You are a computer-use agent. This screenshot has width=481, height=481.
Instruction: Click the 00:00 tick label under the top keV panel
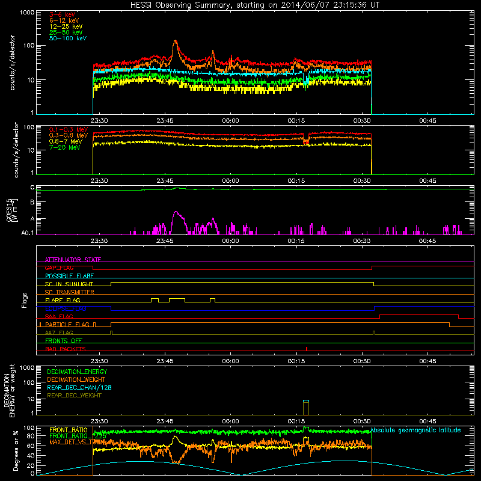(230, 121)
